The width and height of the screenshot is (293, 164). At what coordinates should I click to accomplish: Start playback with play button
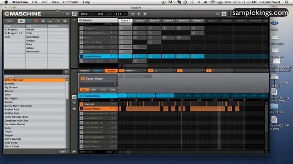pyautogui.click(x=139, y=14)
